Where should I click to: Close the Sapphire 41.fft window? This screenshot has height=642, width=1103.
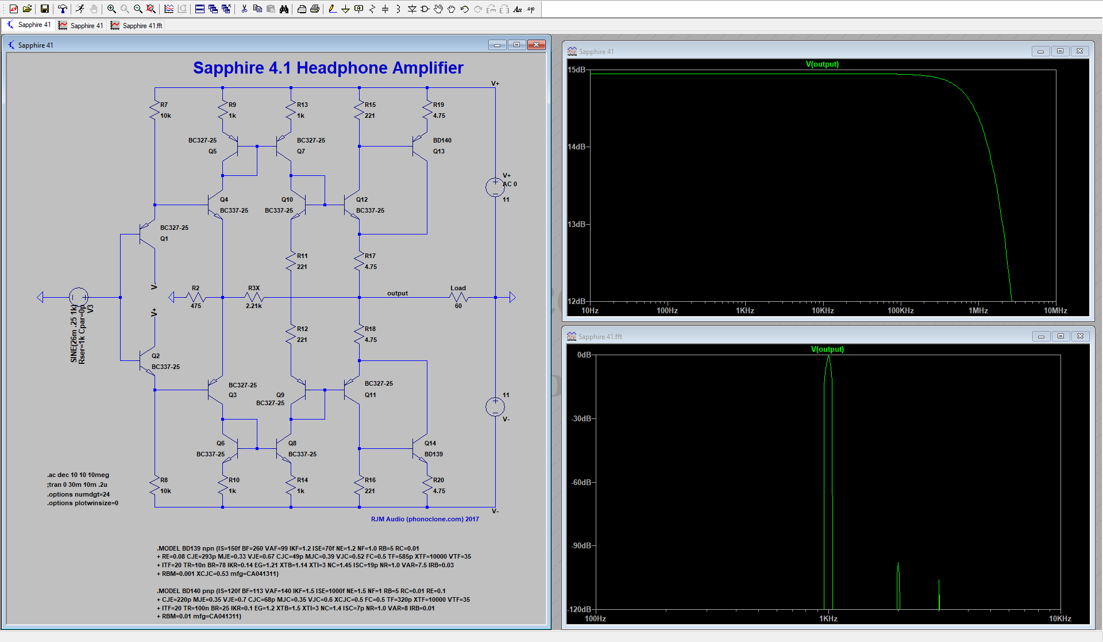click(1080, 336)
